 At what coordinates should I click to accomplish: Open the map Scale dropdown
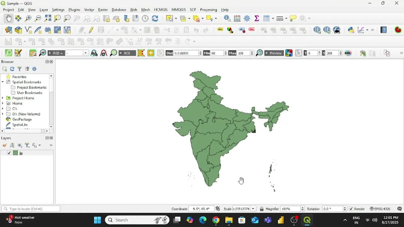(253, 209)
